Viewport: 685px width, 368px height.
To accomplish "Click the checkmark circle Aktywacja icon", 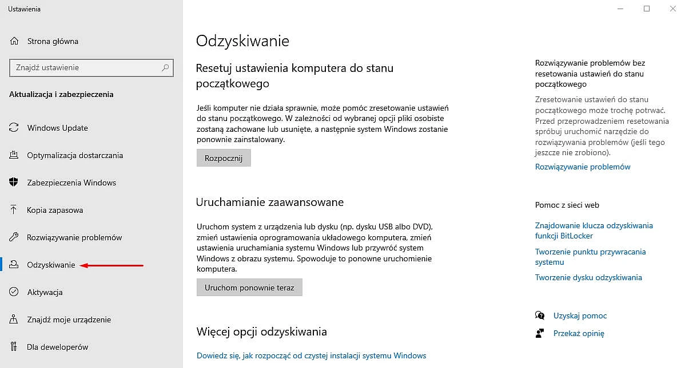I will tap(14, 292).
